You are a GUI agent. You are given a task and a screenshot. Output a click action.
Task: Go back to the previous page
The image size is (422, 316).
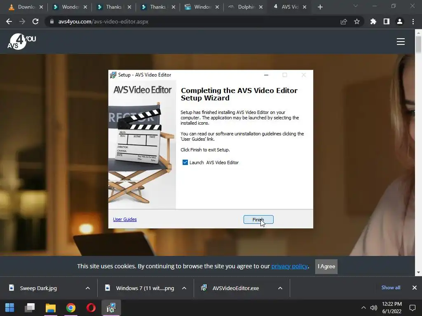[x=9, y=21]
